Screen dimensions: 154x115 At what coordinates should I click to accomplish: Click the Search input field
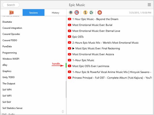(11, 5)
